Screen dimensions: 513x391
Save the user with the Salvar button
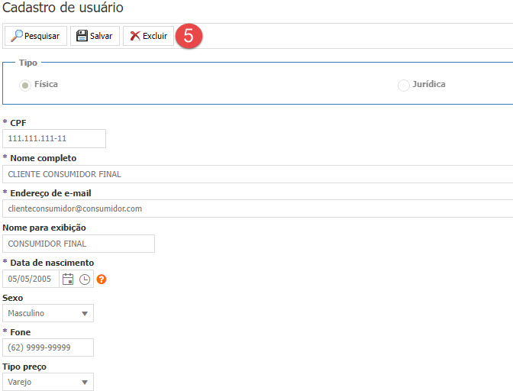(95, 36)
